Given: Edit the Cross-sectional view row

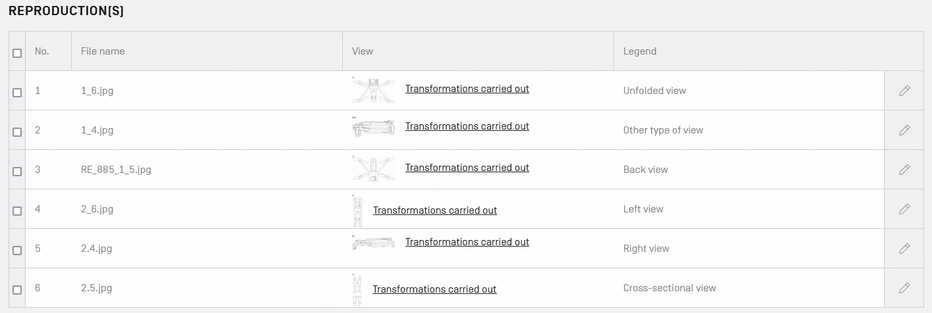Looking at the screenshot, I should 904,288.
